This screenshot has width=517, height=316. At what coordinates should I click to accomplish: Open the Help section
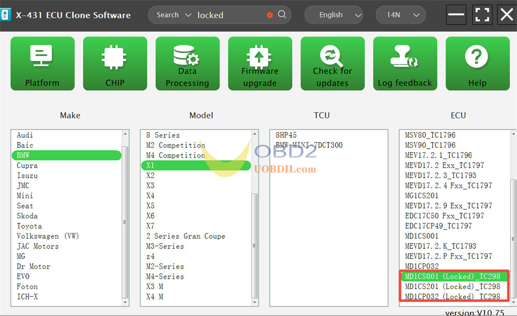click(x=478, y=63)
